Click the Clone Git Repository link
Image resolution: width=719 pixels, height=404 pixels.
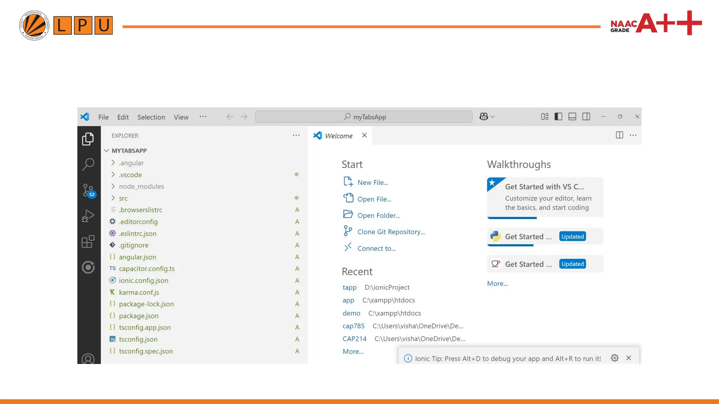[391, 232]
